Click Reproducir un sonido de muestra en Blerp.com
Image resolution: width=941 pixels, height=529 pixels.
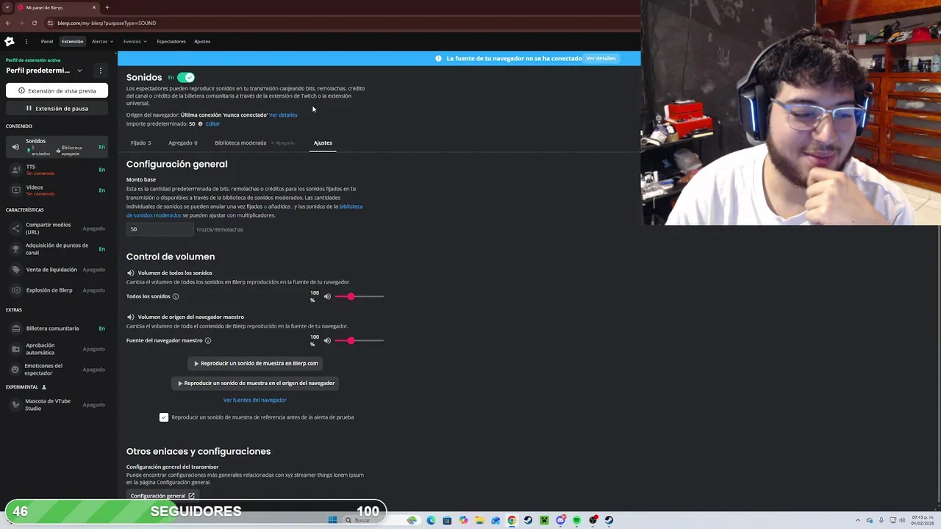[256, 363]
